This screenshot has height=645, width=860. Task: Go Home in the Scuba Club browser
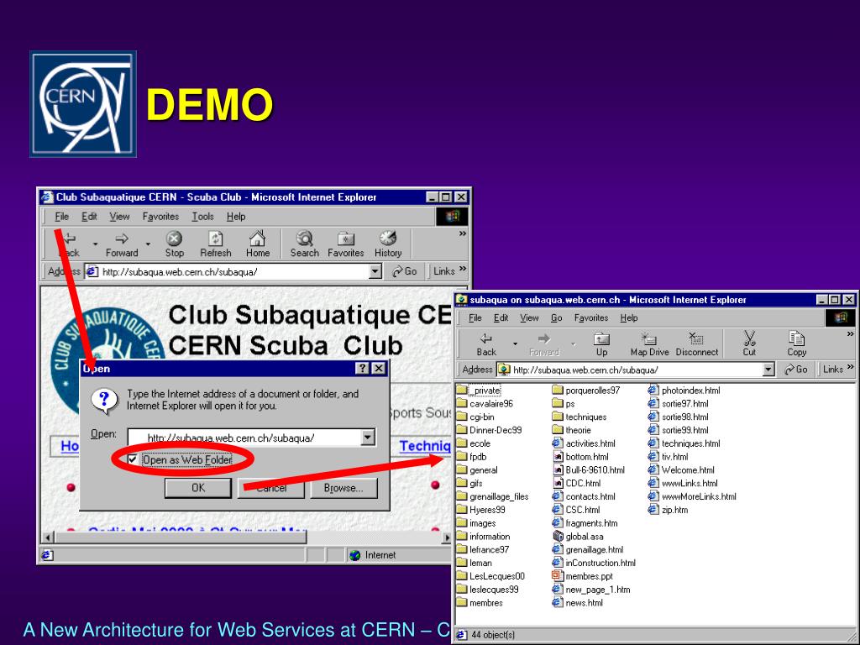pyautogui.click(x=257, y=244)
